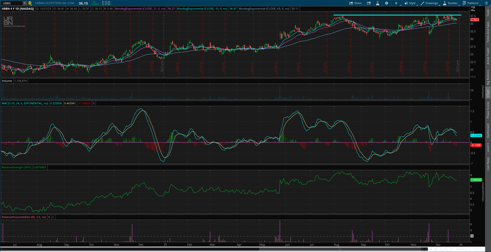
Task: Open the Level II sidebar tab
Action: click(488, 147)
